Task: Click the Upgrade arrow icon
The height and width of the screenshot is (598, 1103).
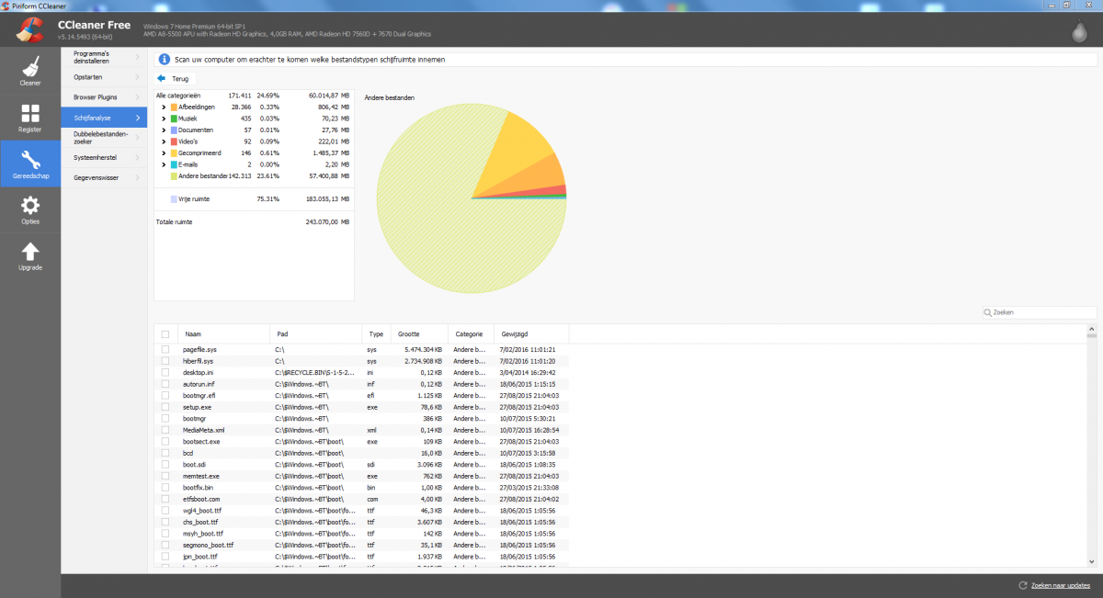Action: (x=30, y=251)
